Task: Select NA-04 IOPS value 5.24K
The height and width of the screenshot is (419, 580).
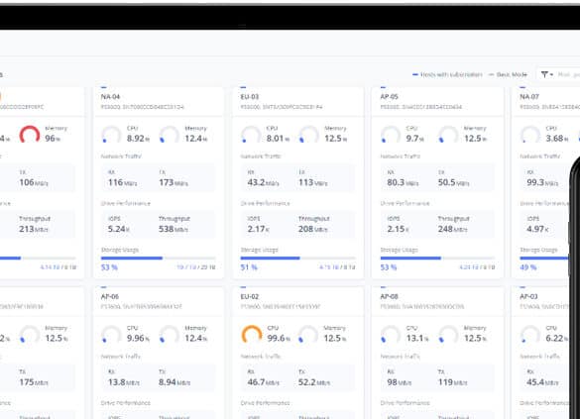Action: tap(118, 229)
